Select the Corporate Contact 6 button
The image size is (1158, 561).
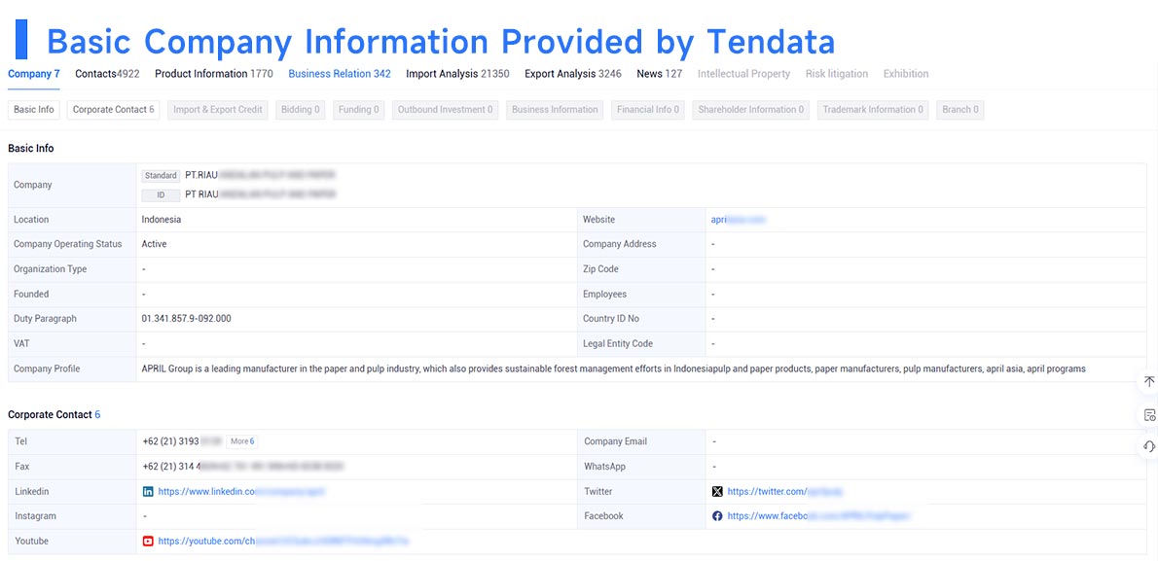[114, 109]
